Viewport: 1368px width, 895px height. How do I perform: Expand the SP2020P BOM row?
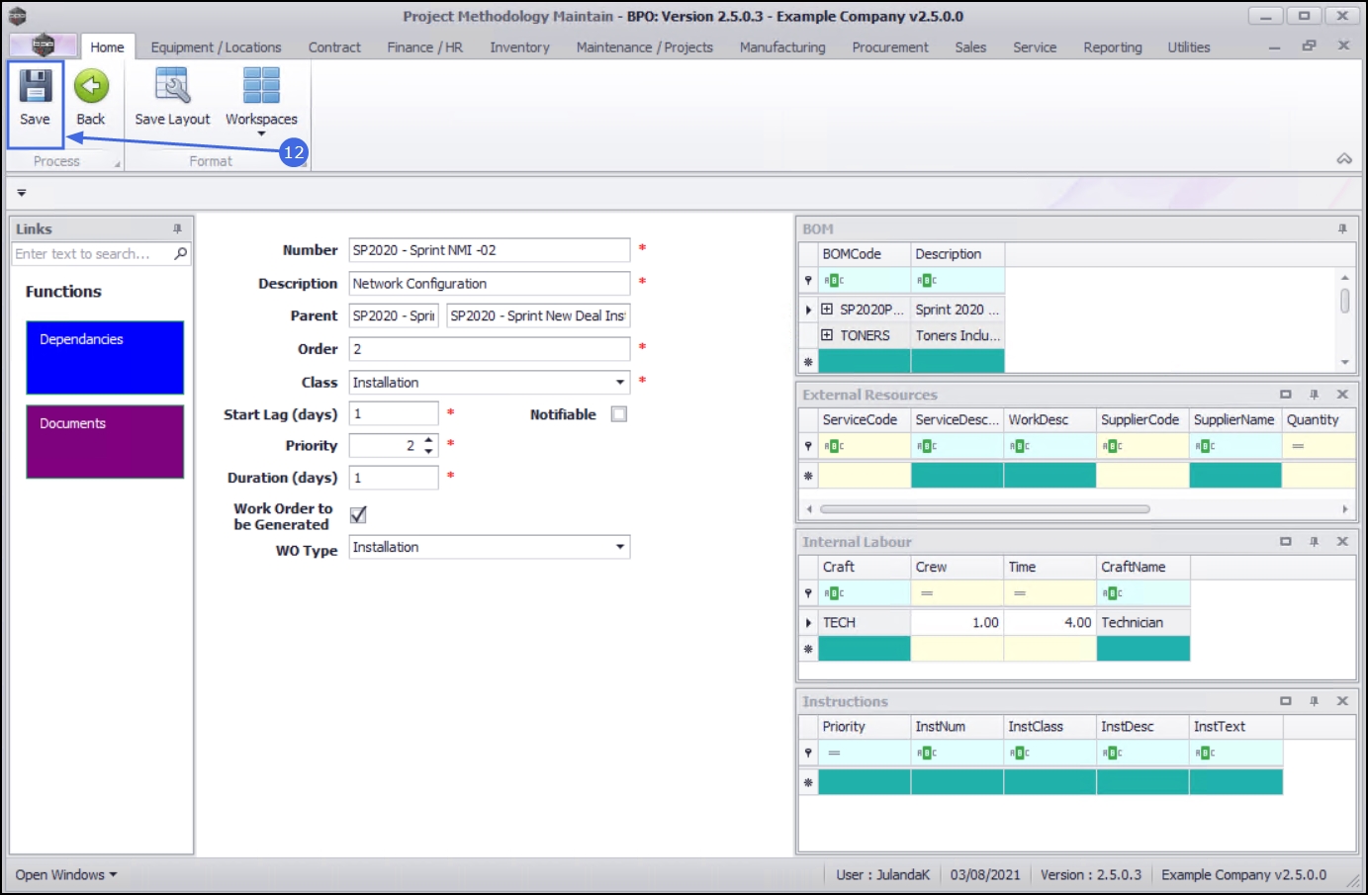tap(827, 310)
